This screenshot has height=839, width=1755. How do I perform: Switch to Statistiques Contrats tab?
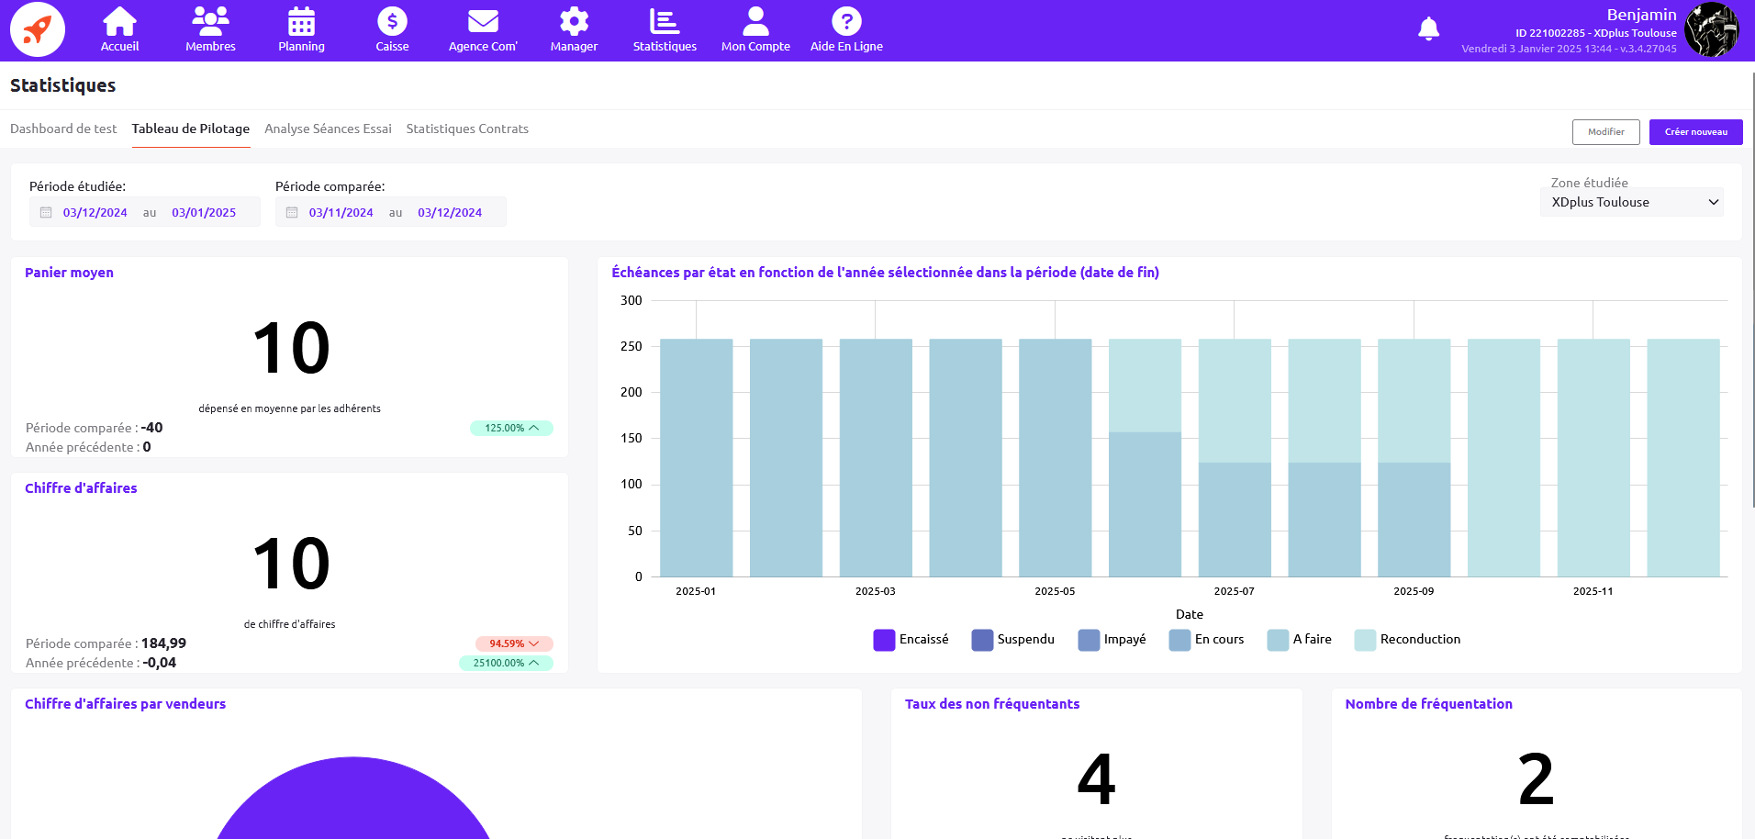coord(467,129)
